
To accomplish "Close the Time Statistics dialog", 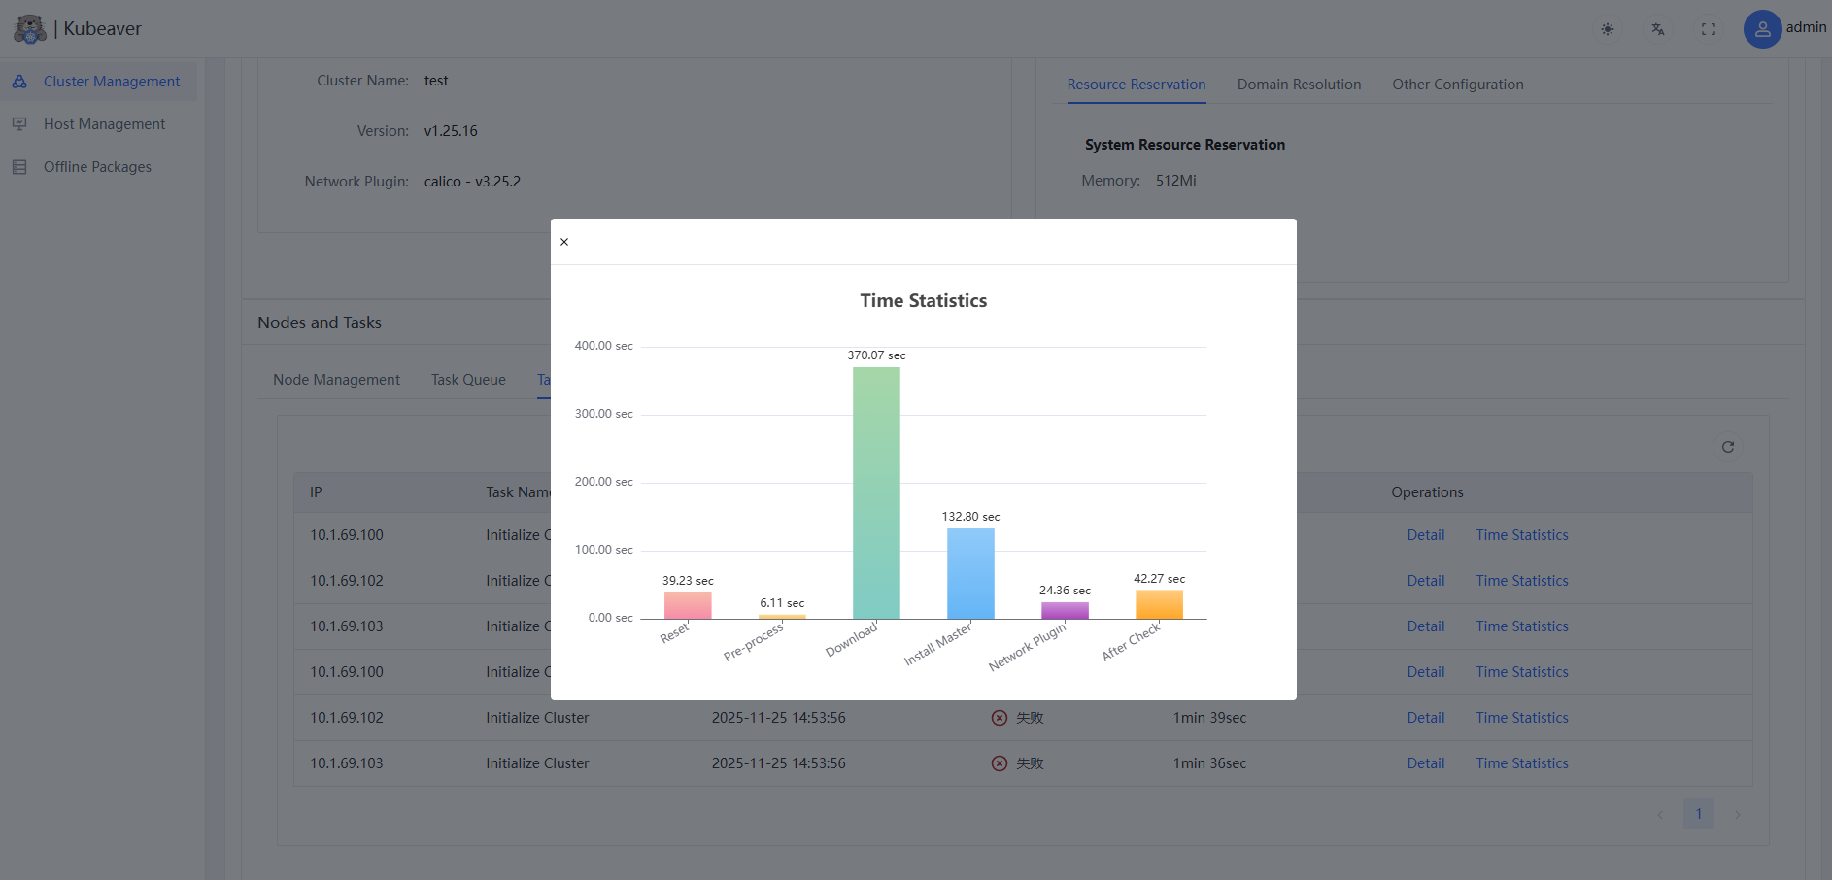I will [564, 241].
